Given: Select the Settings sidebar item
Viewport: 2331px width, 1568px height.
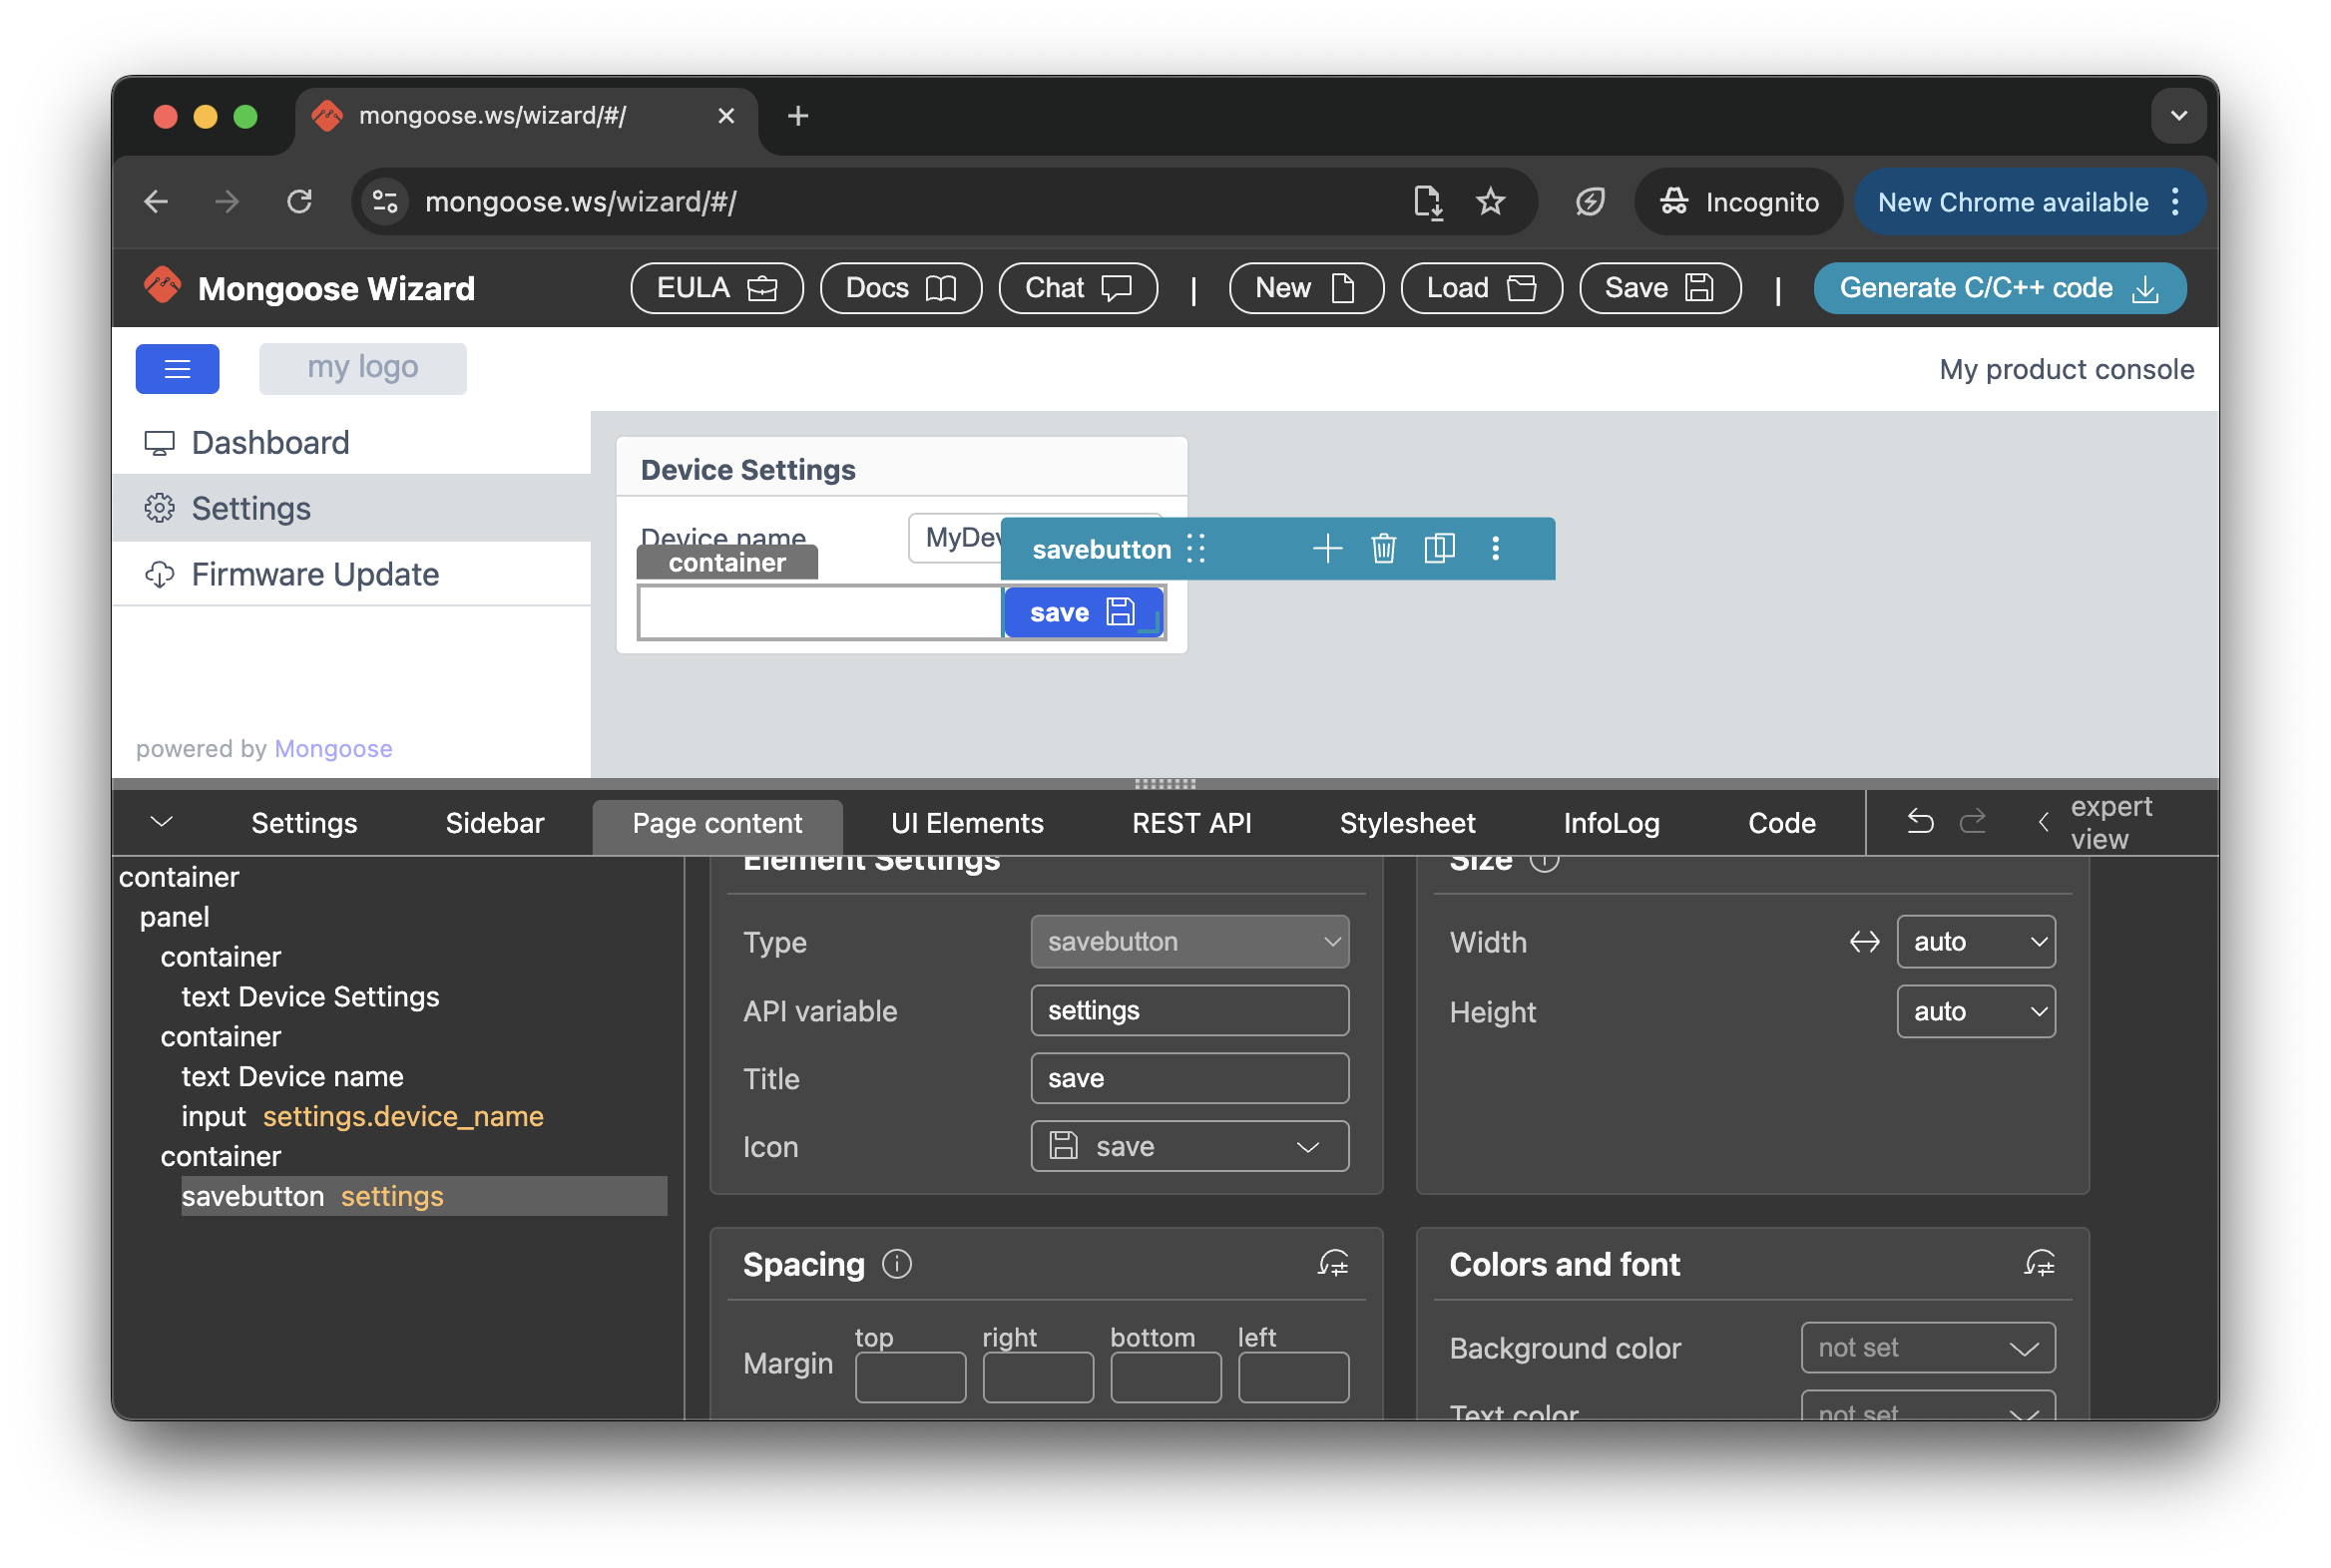Looking at the screenshot, I should pos(350,508).
